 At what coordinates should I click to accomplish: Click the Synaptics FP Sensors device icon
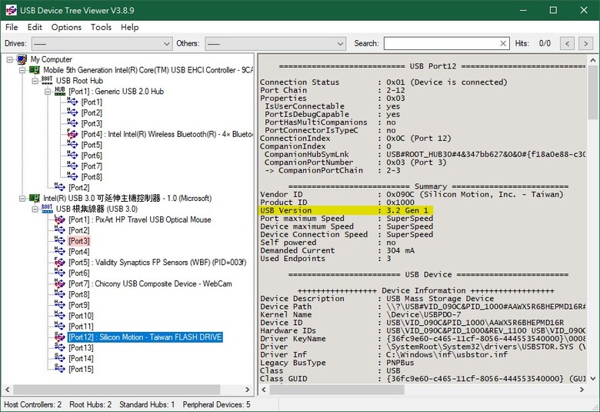(x=60, y=263)
